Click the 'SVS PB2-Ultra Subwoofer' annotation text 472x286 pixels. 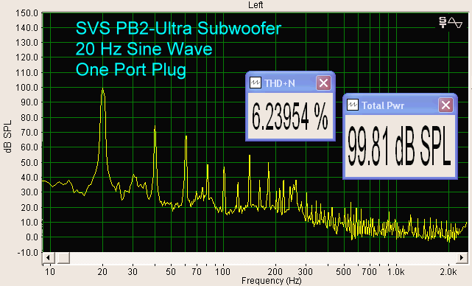coord(178,28)
